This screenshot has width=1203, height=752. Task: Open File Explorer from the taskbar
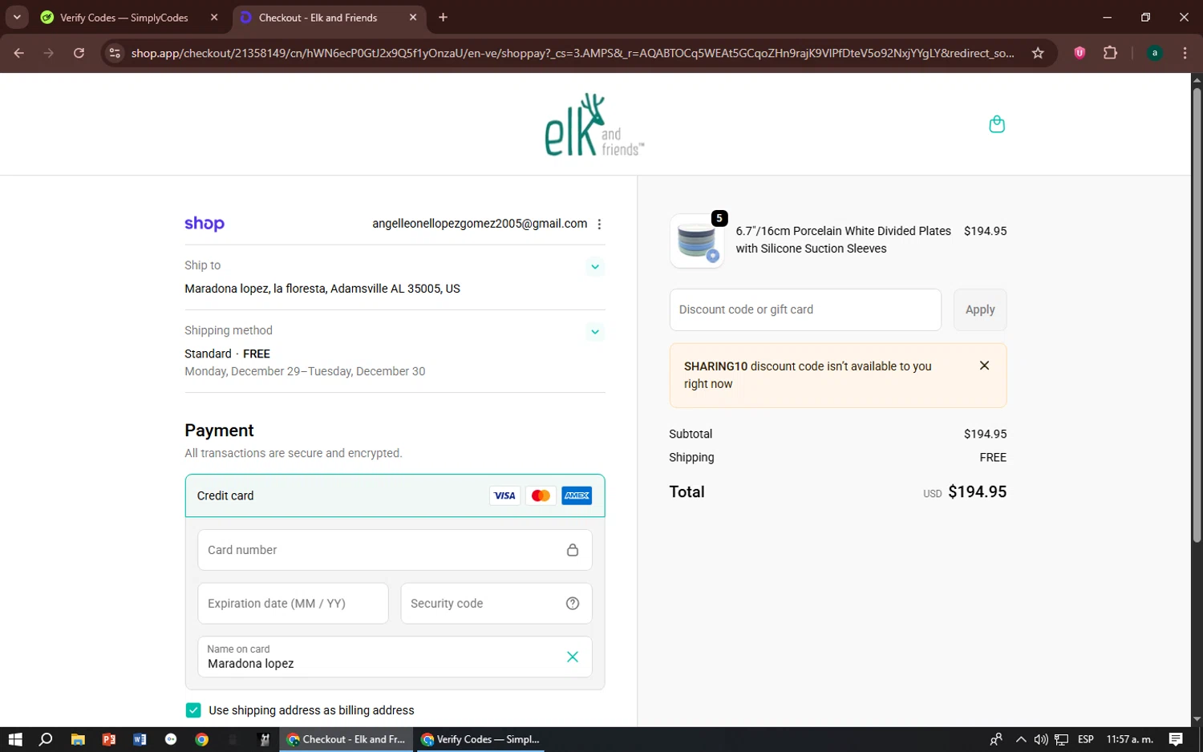(x=78, y=739)
